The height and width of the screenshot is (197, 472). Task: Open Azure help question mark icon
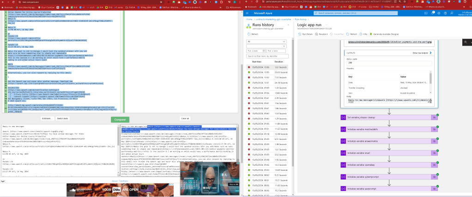pyautogui.click(x=444, y=13)
